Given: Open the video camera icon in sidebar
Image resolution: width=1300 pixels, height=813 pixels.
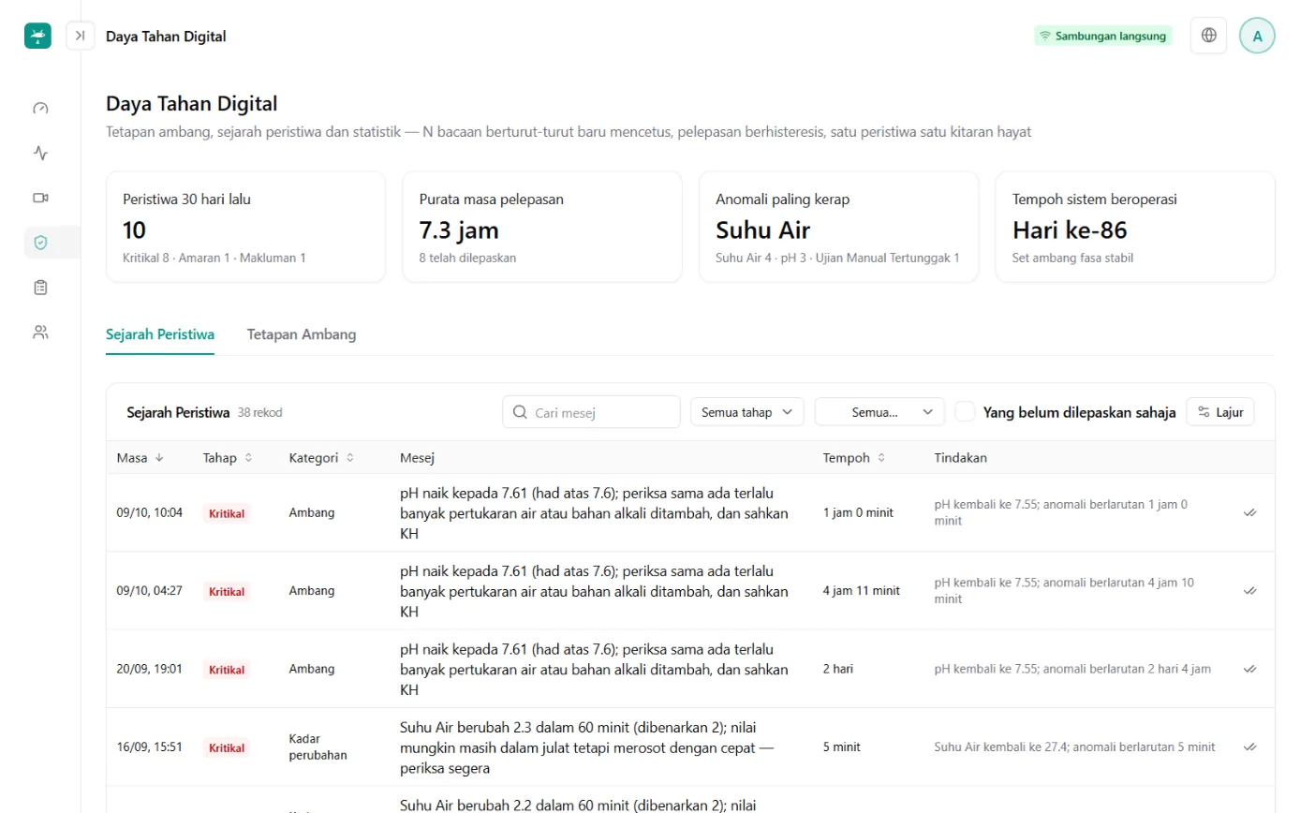Looking at the screenshot, I should 40,198.
